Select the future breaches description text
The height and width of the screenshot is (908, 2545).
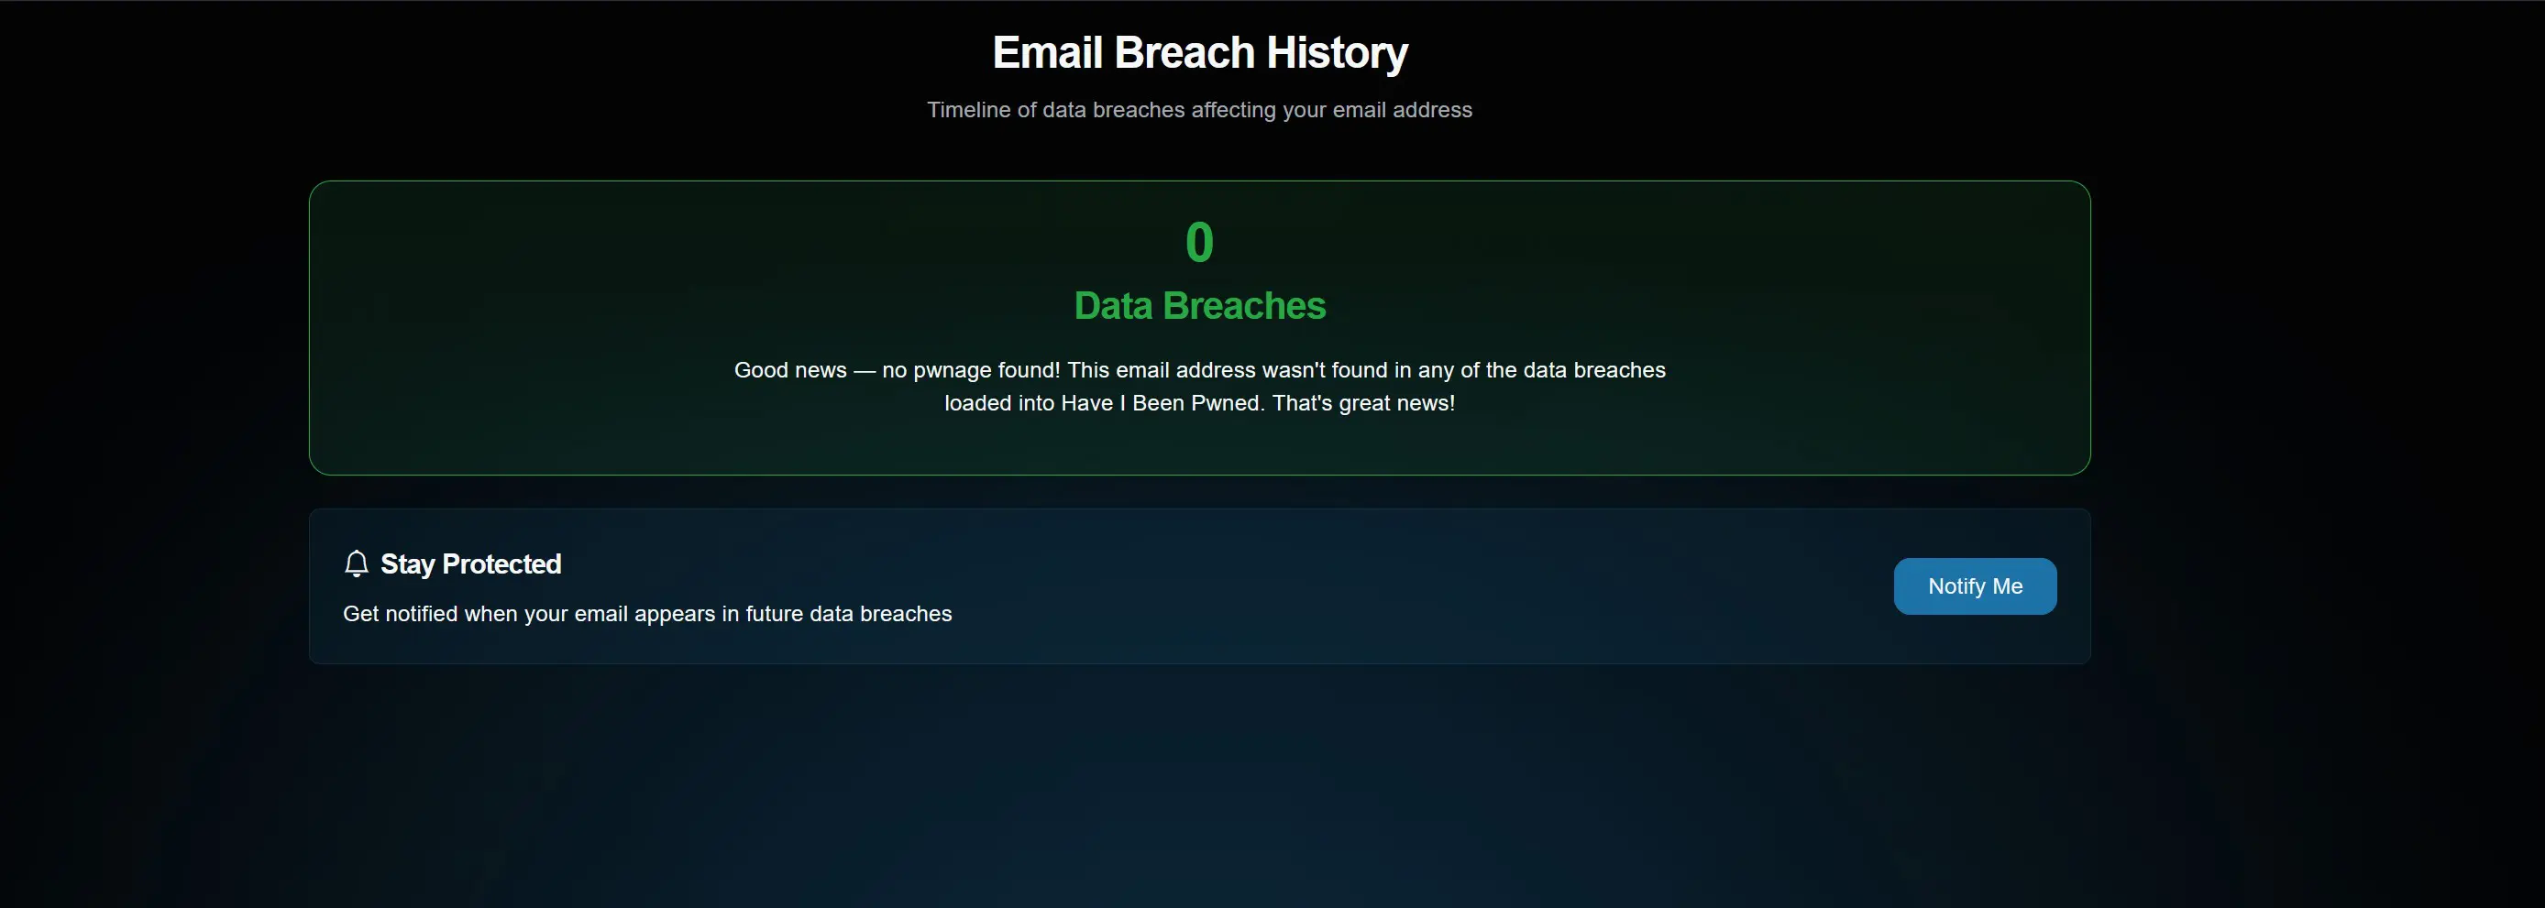[647, 613]
